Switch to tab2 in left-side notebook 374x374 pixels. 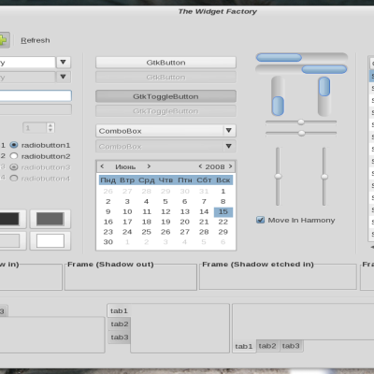coord(120,324)
